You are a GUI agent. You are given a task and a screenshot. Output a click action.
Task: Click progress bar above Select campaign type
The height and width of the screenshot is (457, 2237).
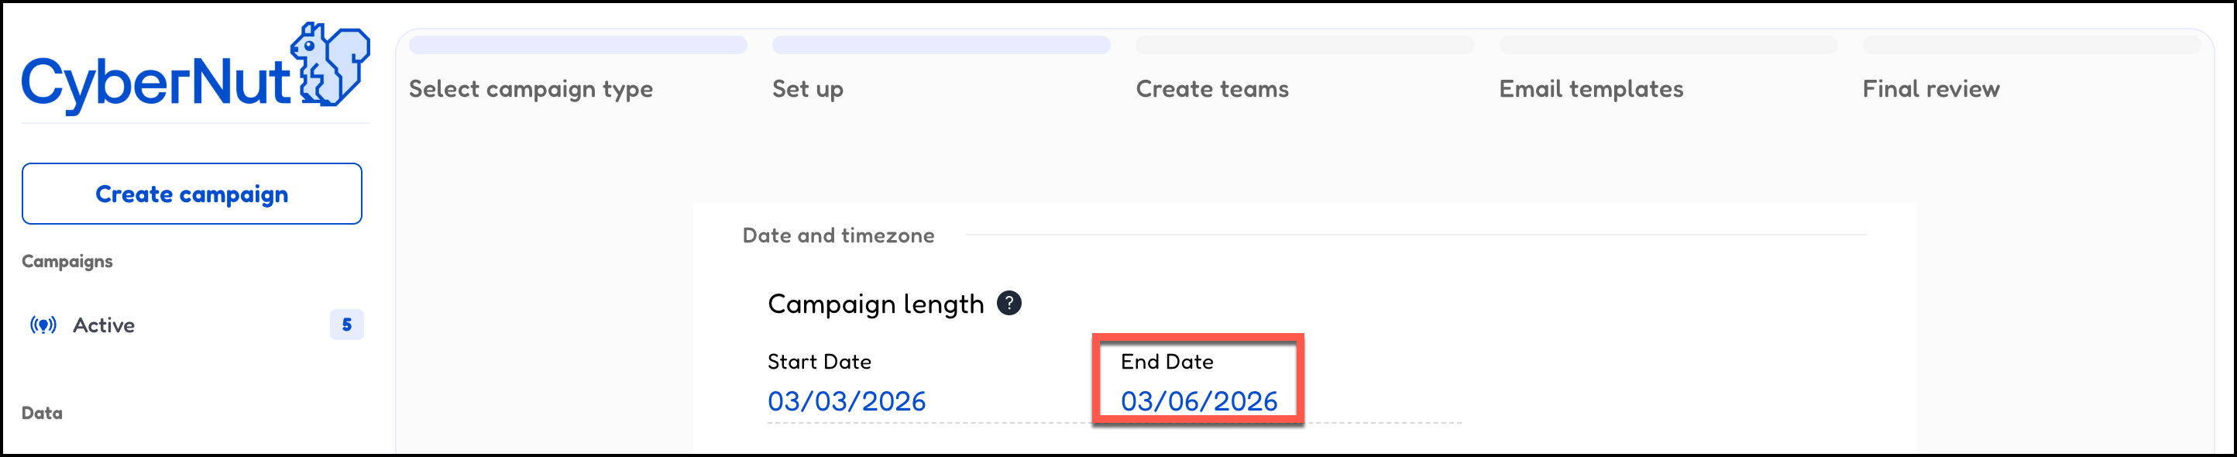click(x=578, y=45)
